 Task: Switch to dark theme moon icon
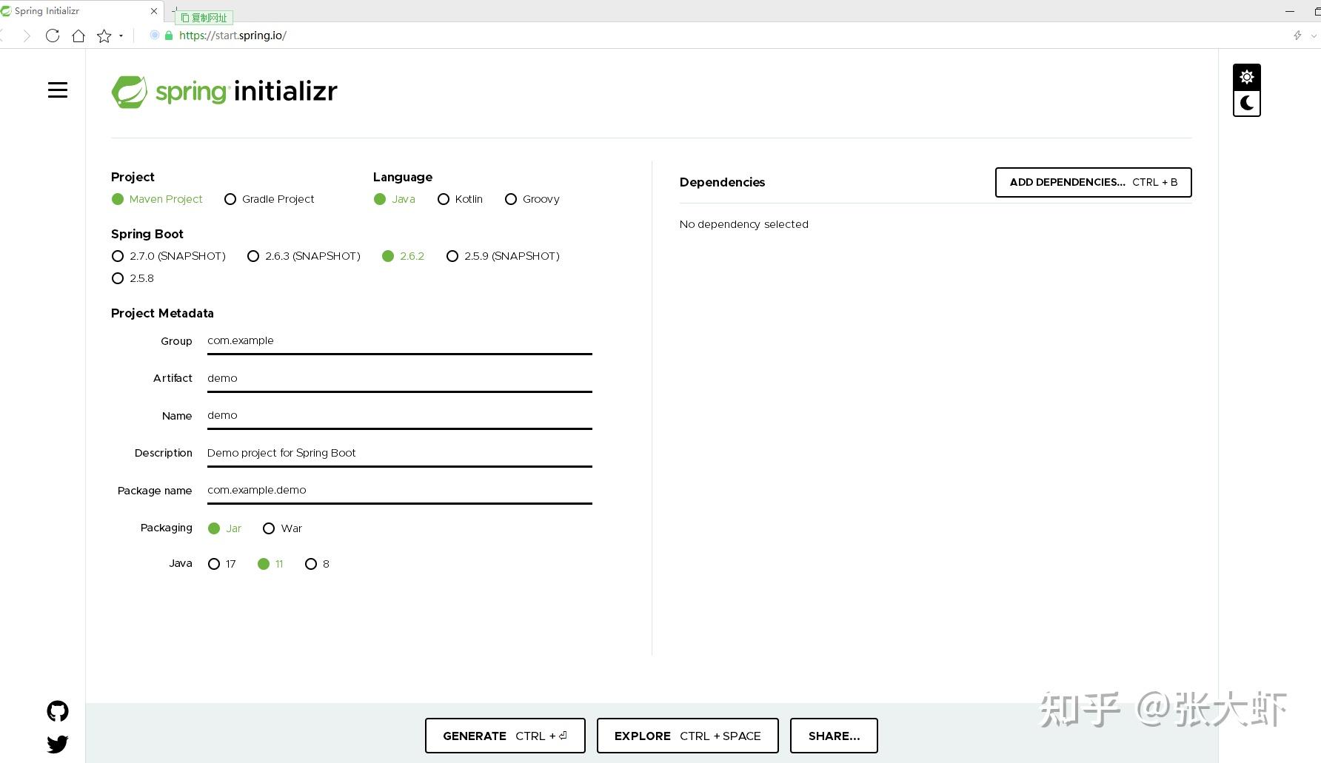1247,103
